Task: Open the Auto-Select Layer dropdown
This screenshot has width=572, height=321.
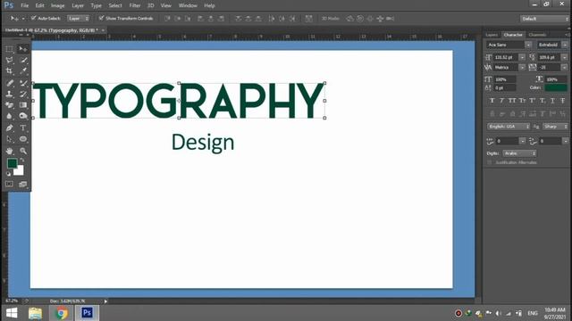Action: (78, 18)
